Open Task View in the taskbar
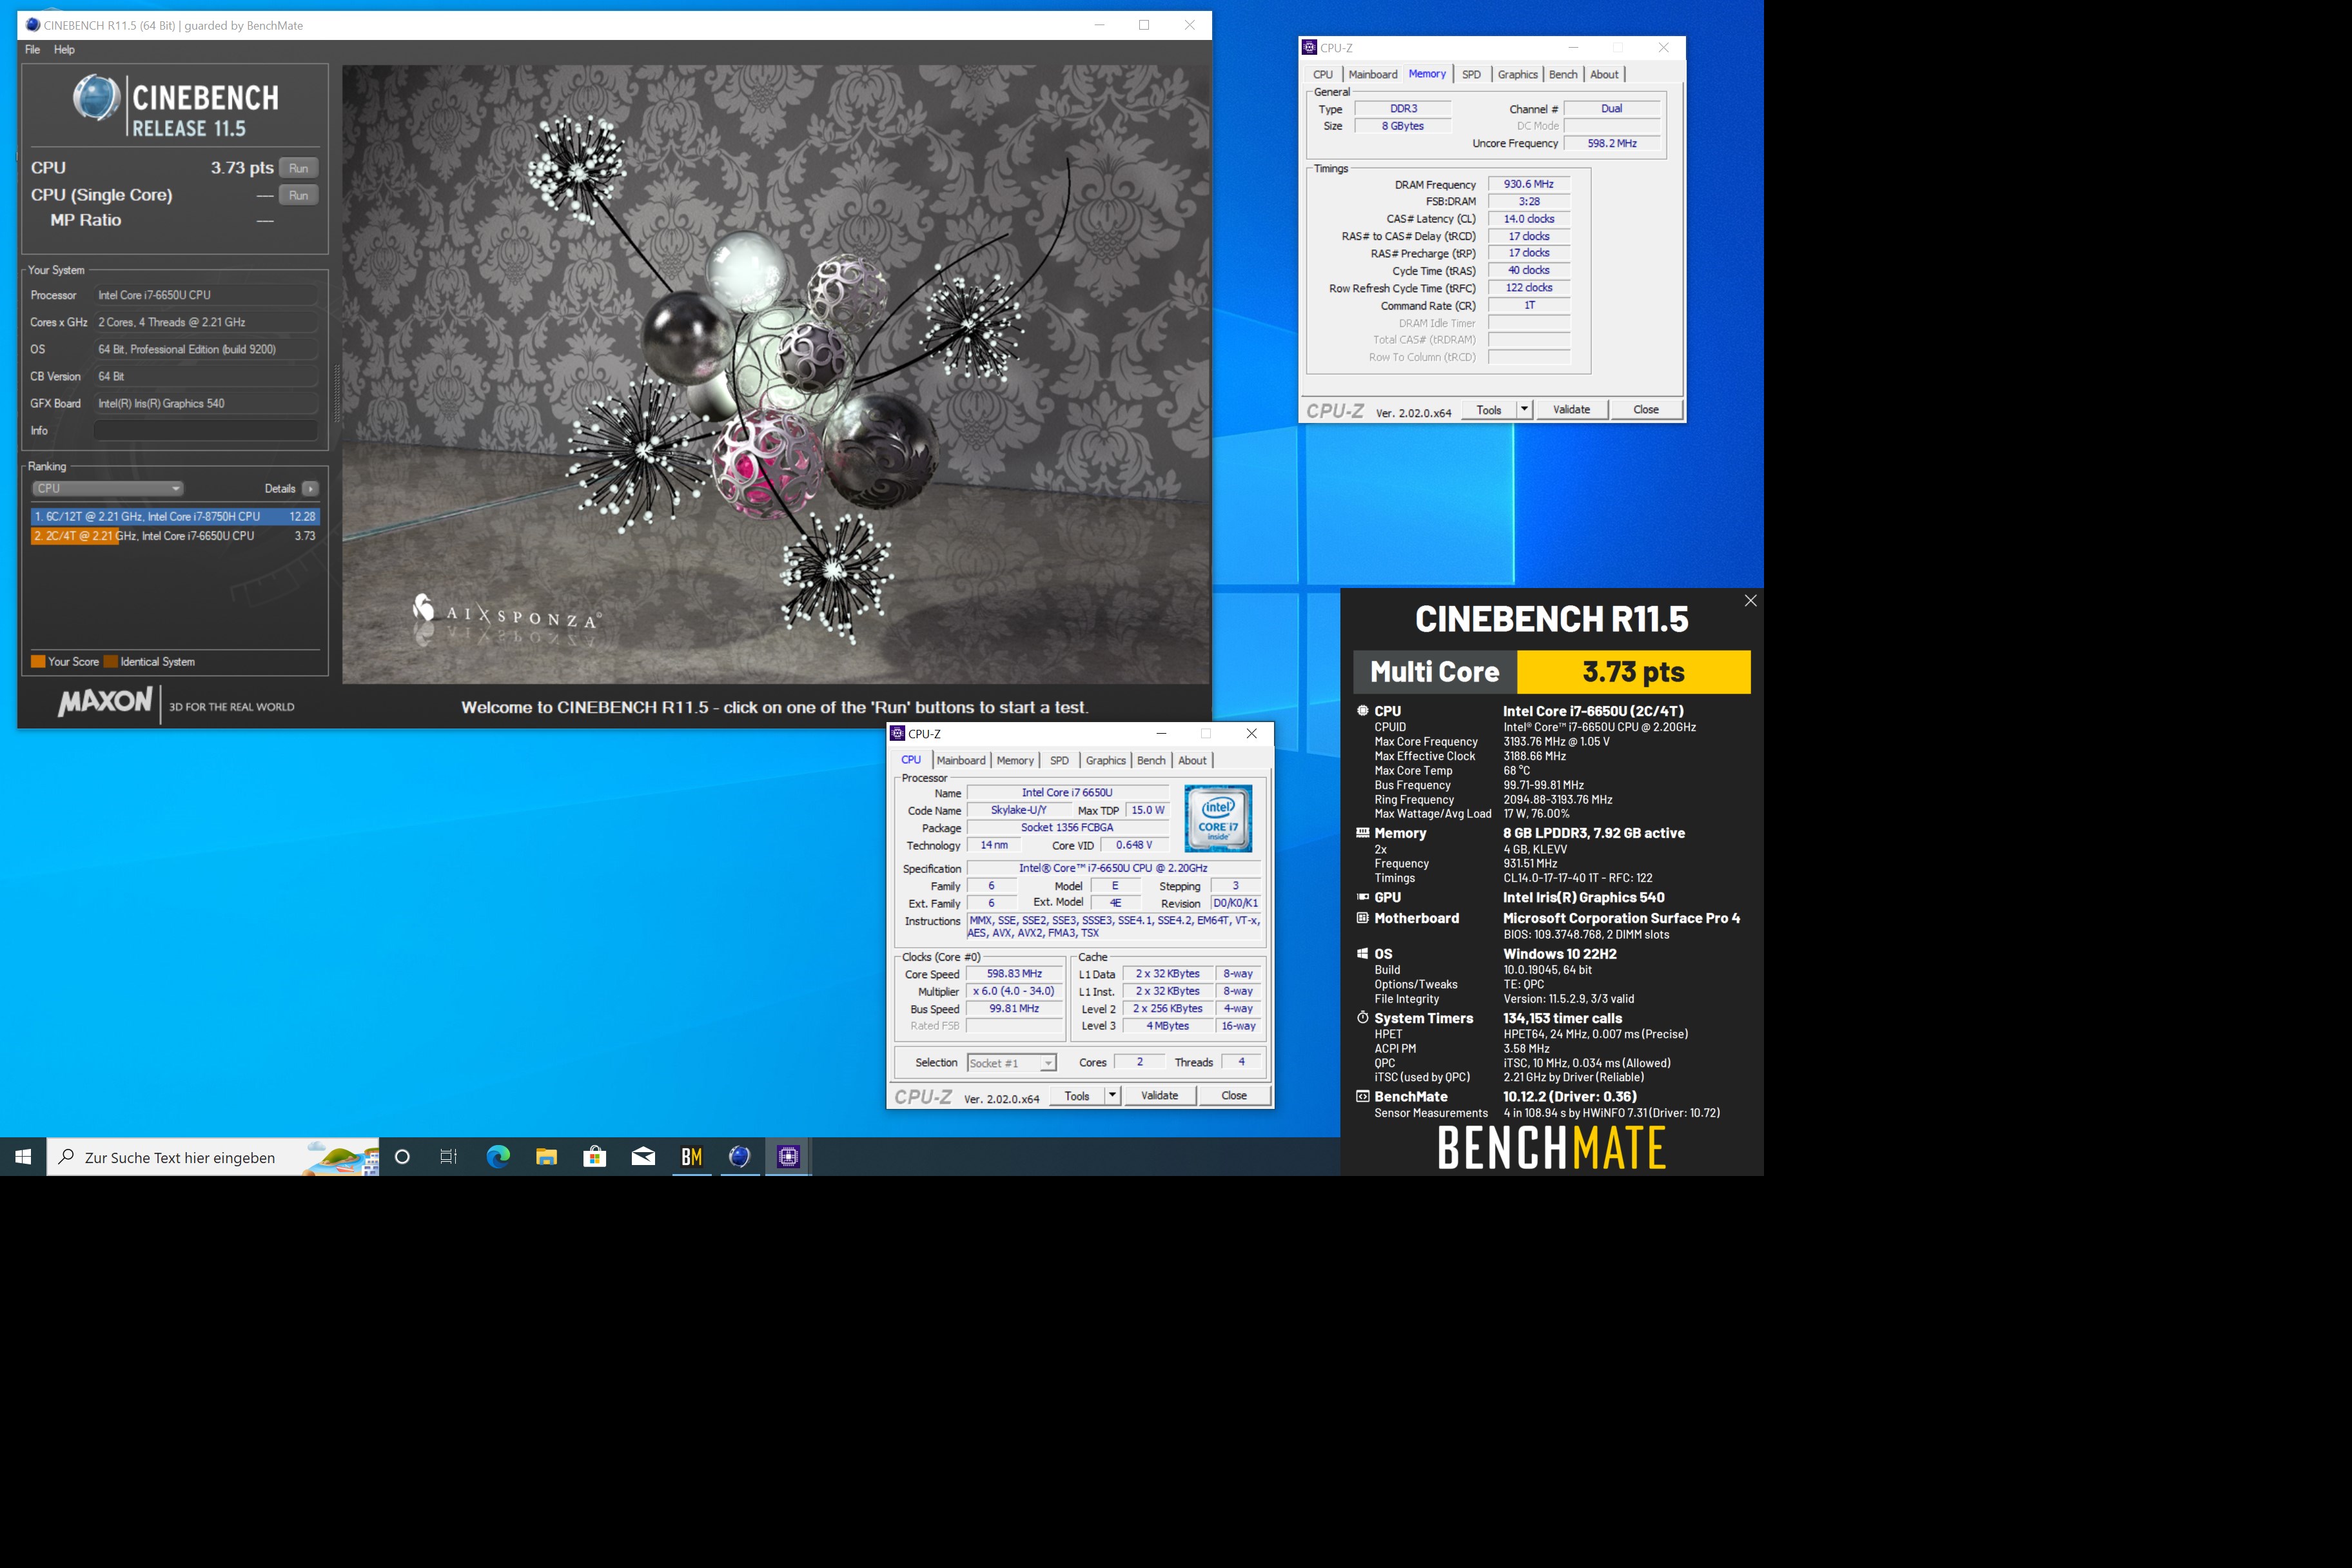Image resolution: width=2352 pixels, height=1568 pixels. click(x=449, y=1156)
